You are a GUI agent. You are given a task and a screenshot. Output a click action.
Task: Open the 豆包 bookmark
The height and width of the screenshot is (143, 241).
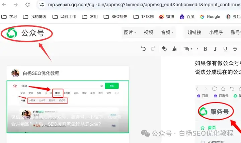(233, 17)
